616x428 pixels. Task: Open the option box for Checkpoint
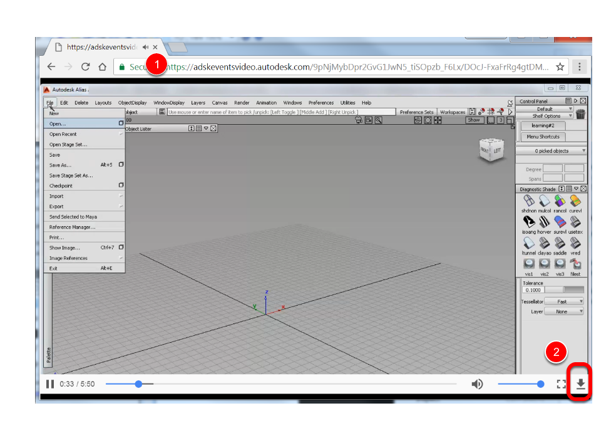point(121,185)
